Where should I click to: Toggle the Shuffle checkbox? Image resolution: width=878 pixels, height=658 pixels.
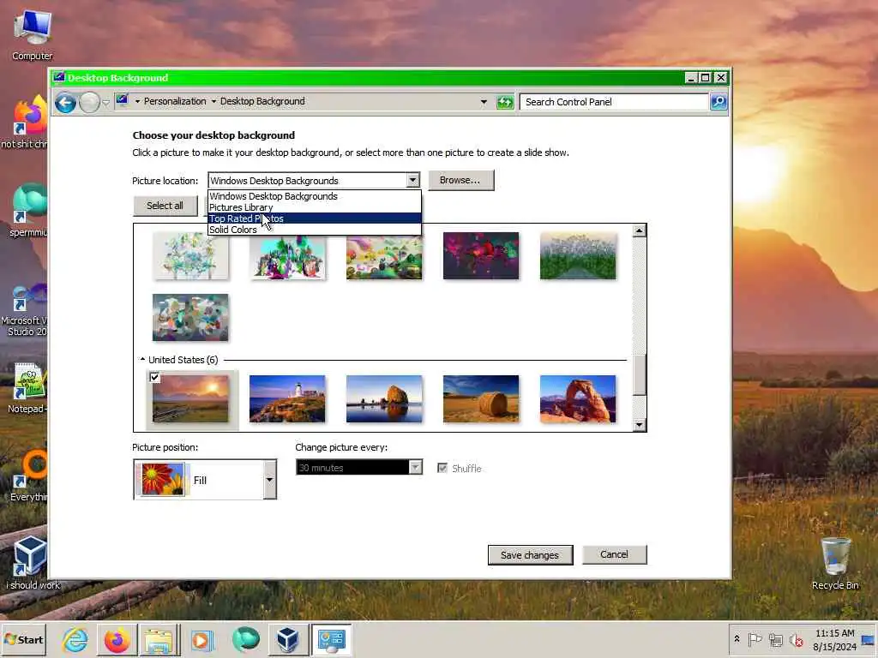click(x=442, y=468)
